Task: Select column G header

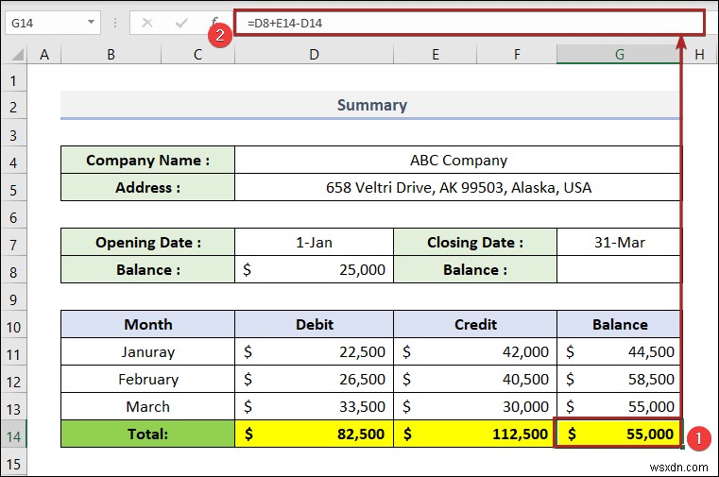Action: (619, 55)
